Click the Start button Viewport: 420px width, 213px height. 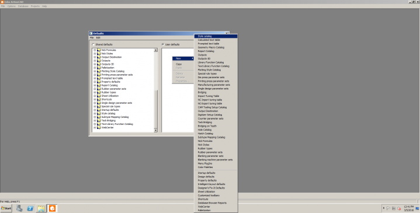point(6,208)
